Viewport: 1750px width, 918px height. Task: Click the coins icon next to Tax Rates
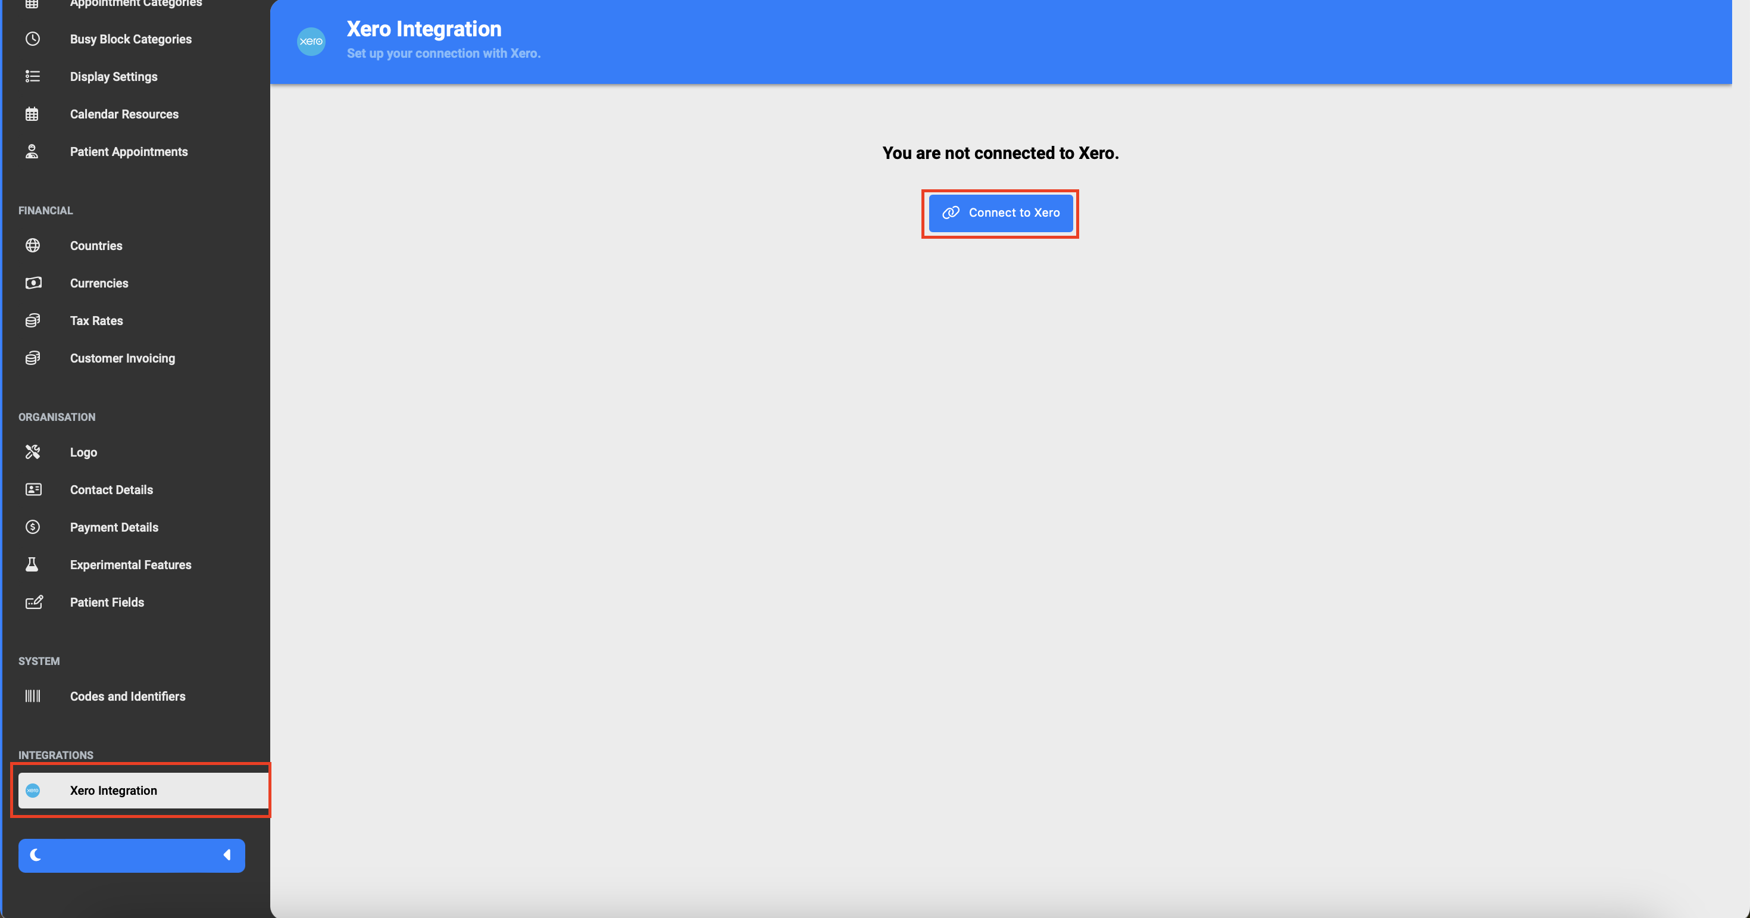[33, 320]
